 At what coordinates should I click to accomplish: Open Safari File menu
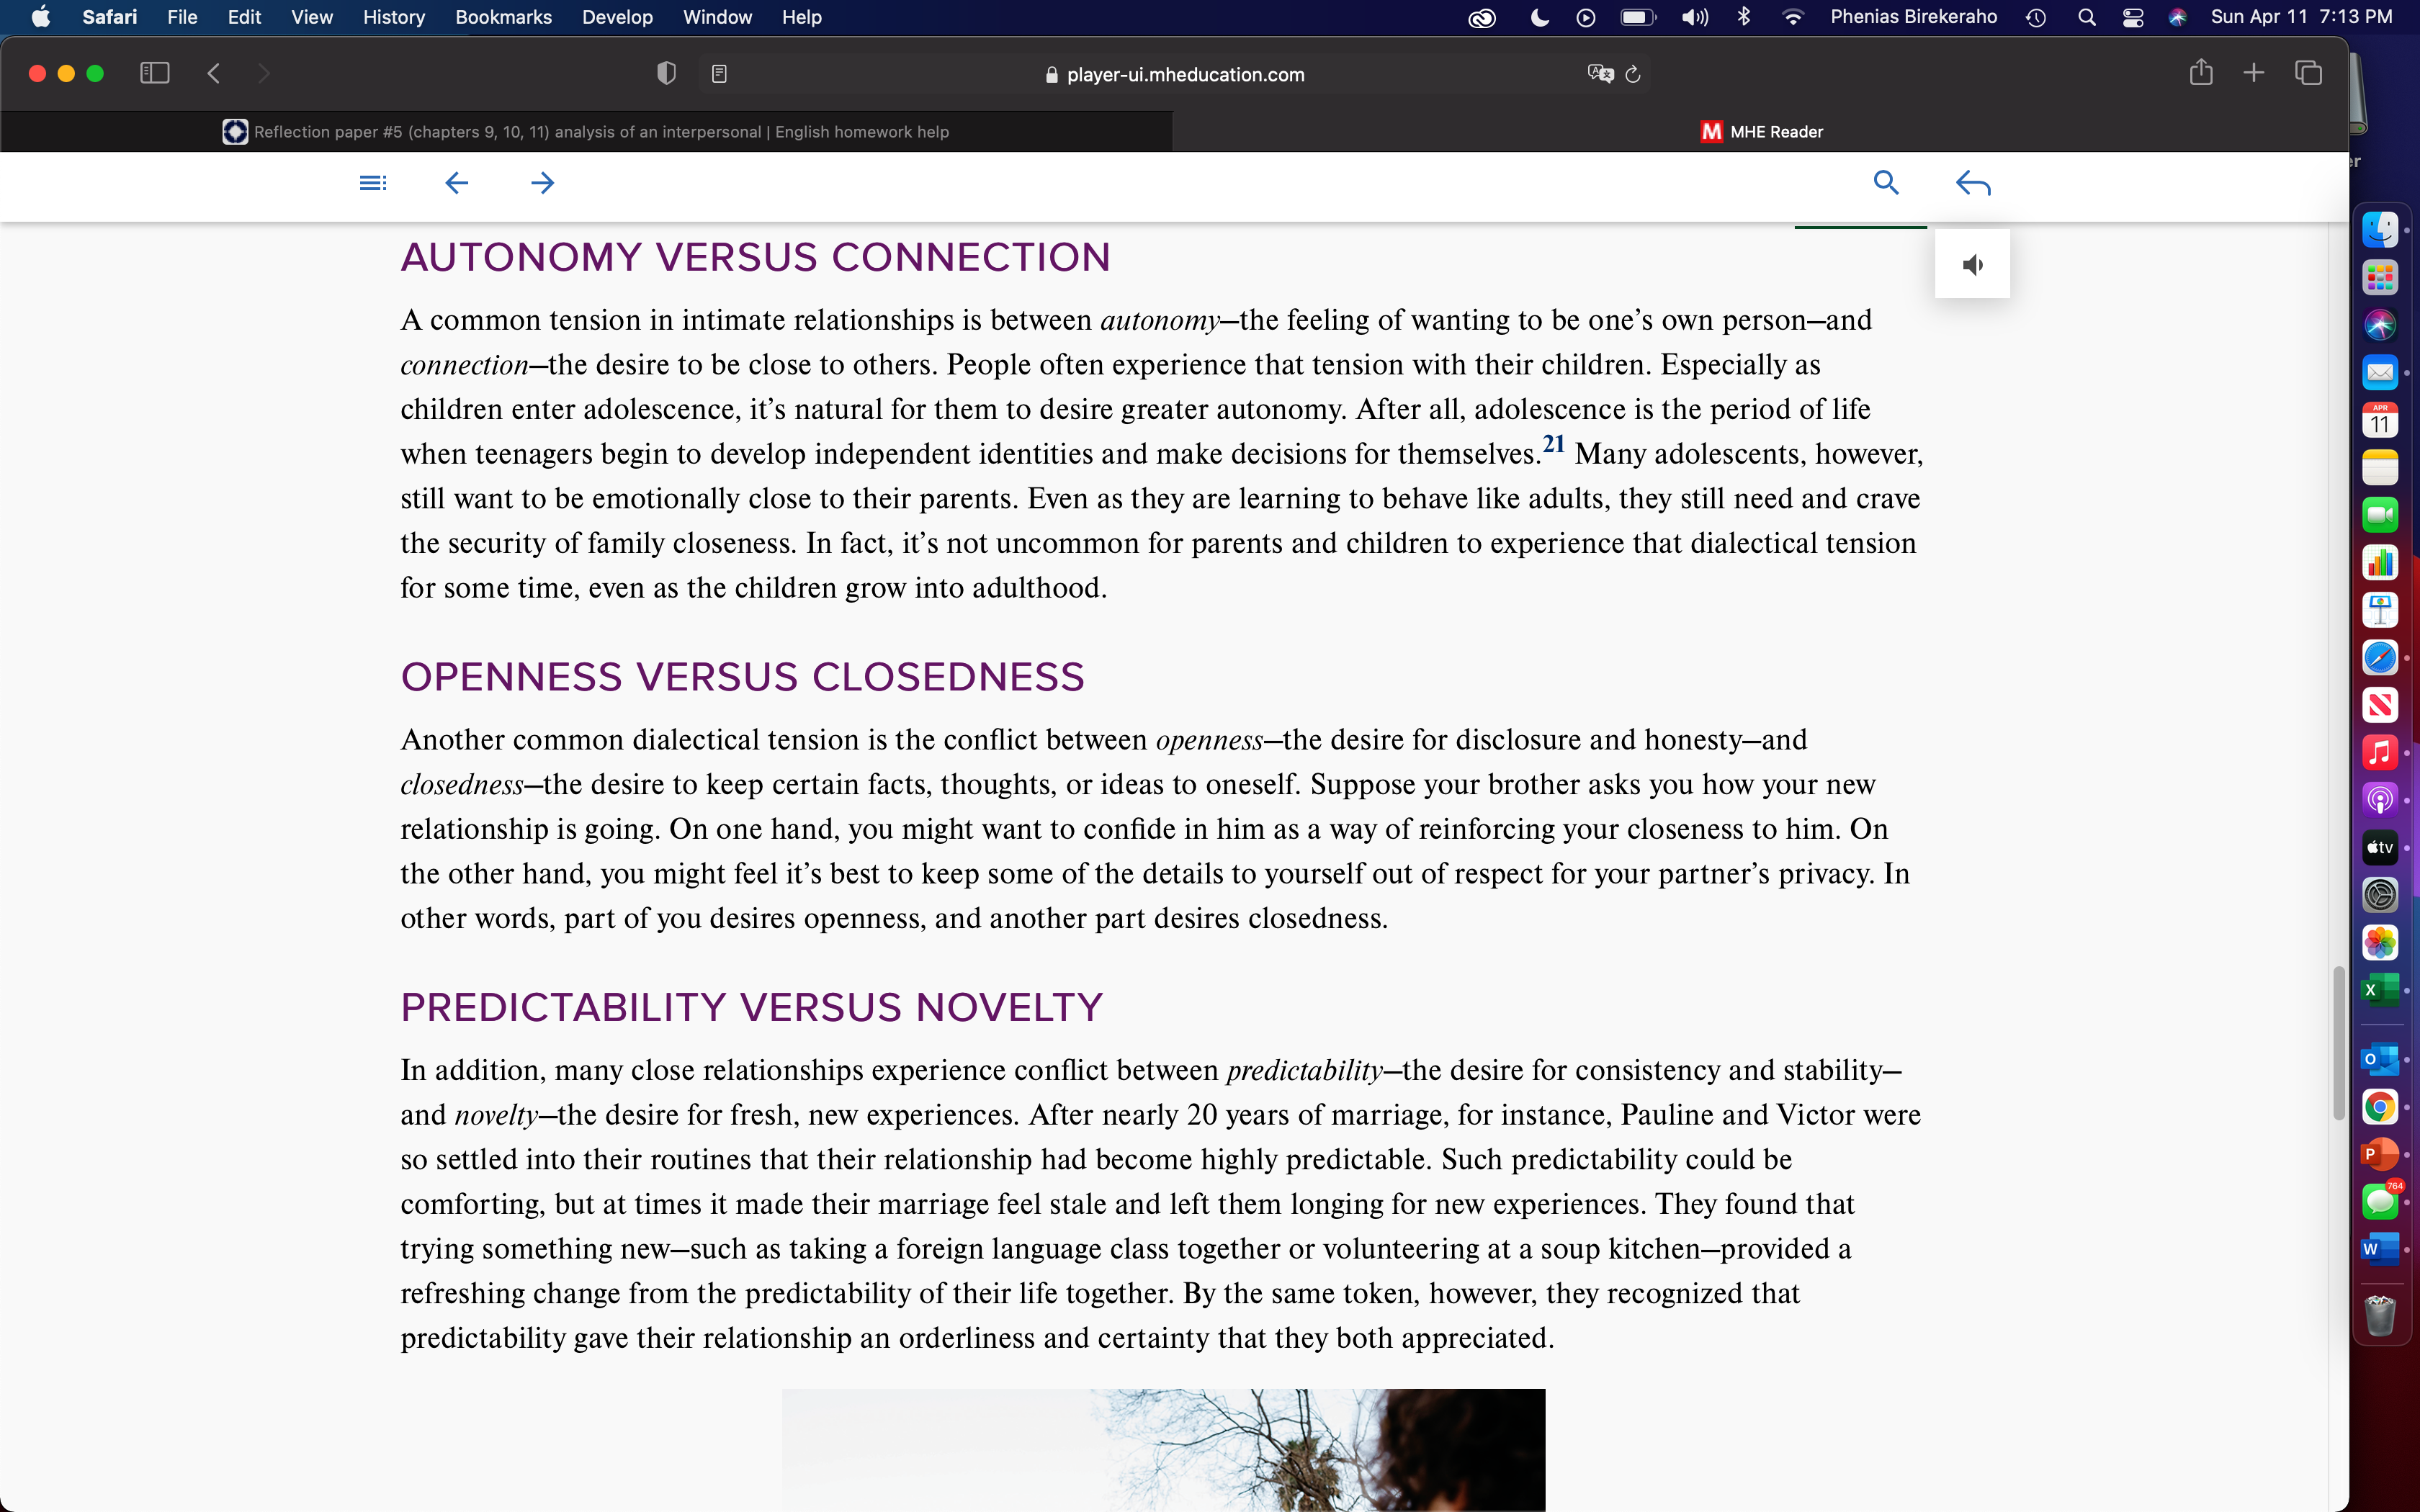pos(182,17)
